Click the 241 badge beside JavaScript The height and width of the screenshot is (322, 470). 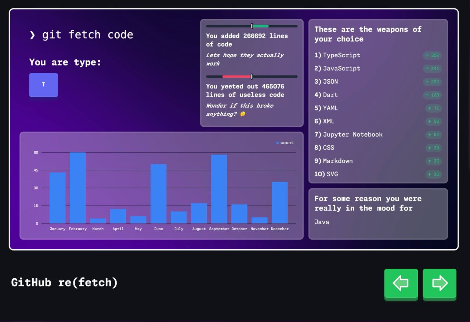click(432, 69)
